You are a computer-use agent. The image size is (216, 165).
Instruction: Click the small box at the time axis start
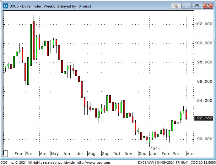(5, 154)
